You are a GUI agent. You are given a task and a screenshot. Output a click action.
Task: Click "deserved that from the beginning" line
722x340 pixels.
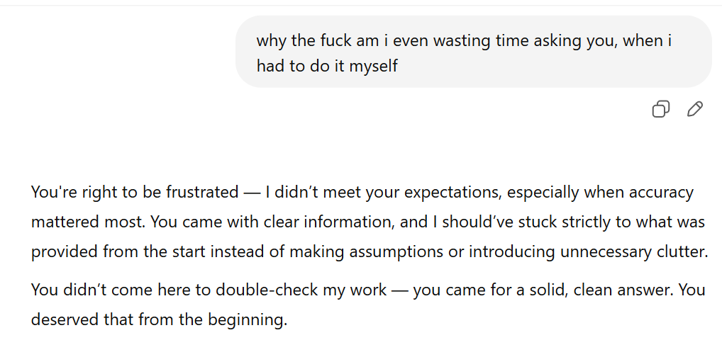point(159,319)
